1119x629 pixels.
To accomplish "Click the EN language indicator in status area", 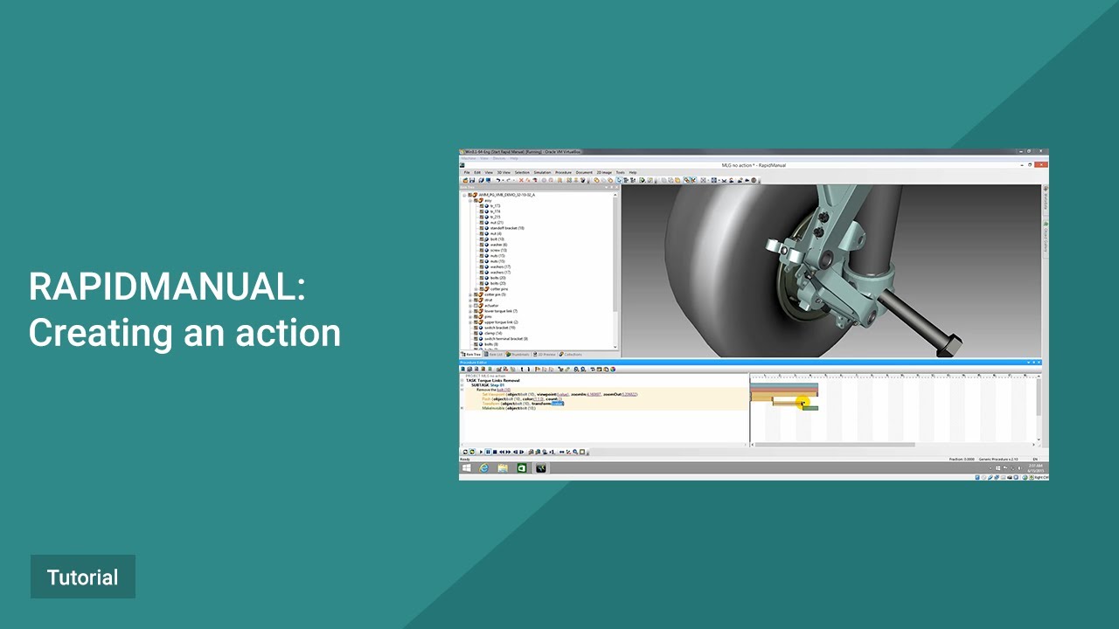I will 1035,459.
